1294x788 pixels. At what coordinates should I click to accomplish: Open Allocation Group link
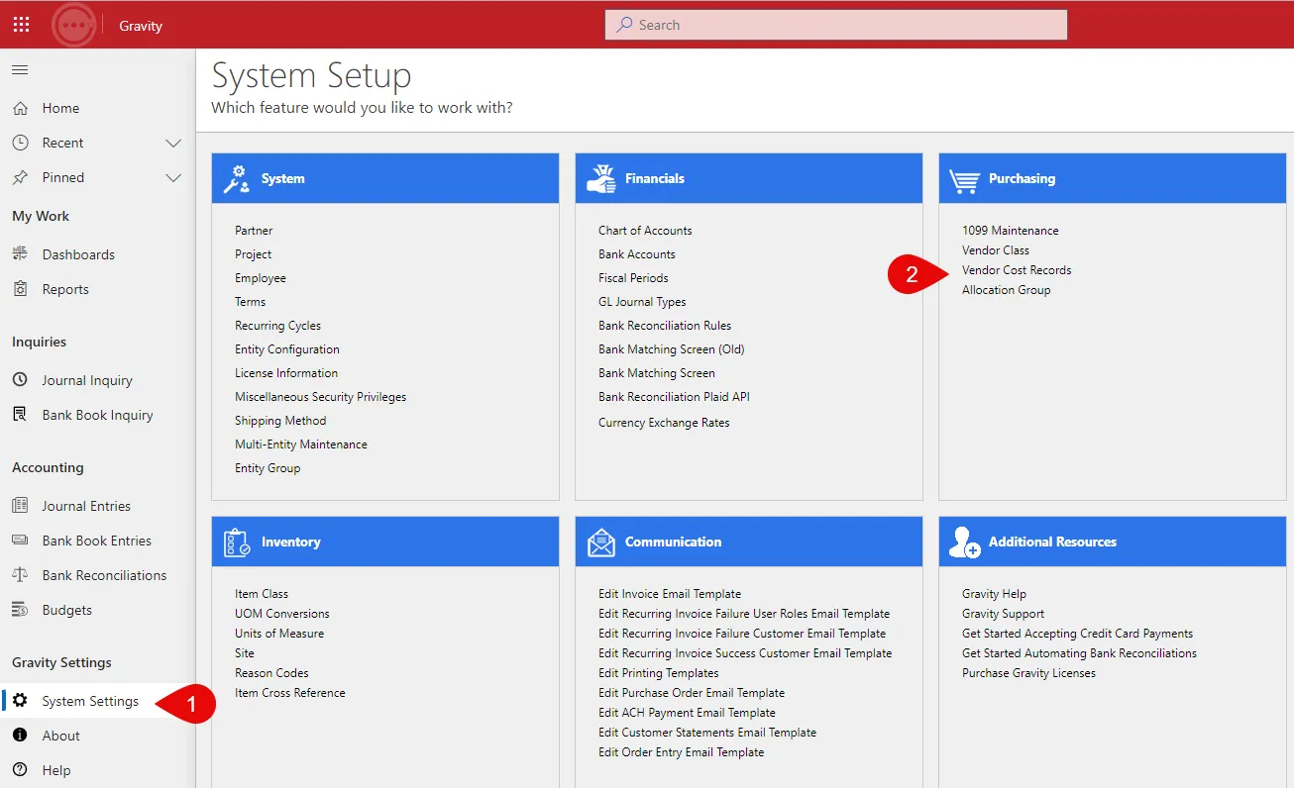tap(1006, 290)
